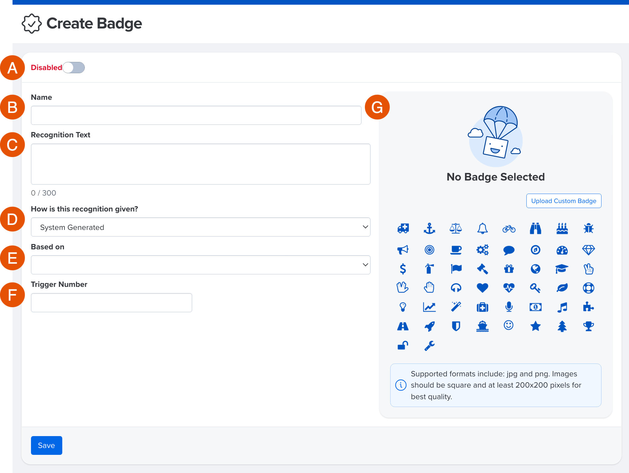
Task: Choose the megaphone badge icon
Action: pos(403,250)
